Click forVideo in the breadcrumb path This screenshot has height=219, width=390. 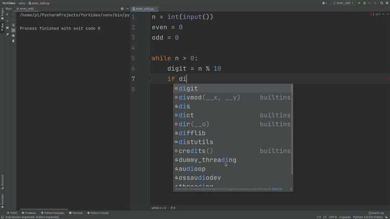[9, 3]
